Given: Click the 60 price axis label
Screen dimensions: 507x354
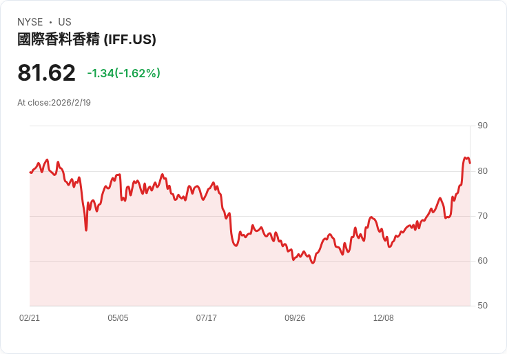Looking at the screenshot, I should coord(482,261).
